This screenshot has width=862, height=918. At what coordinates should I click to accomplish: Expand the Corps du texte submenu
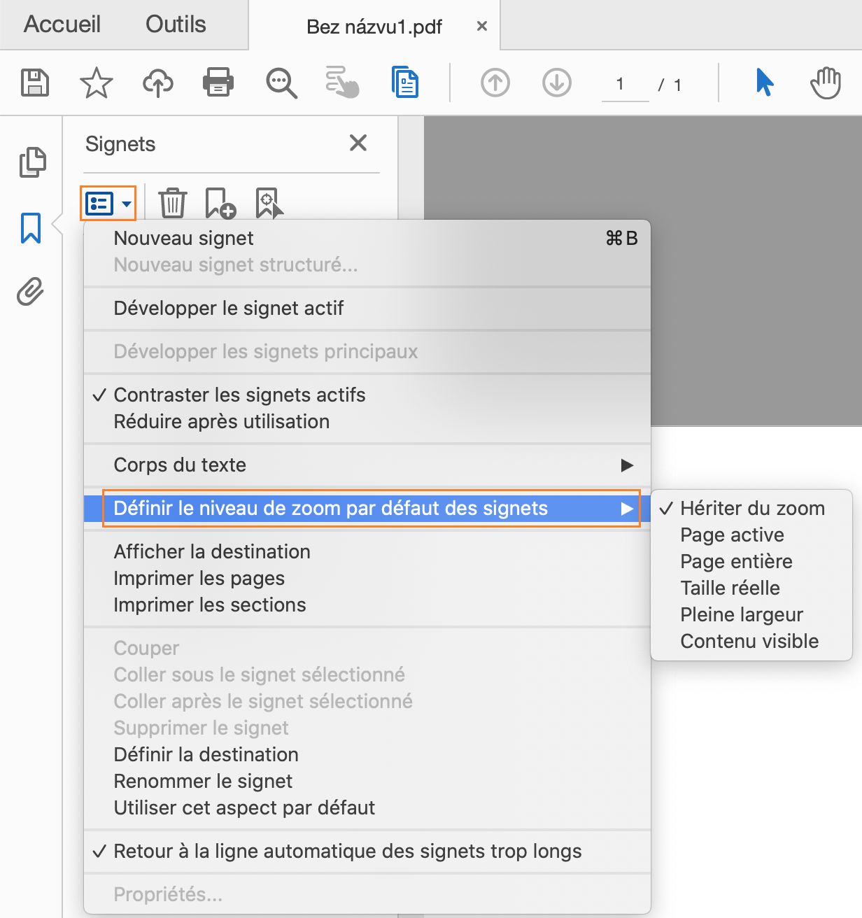pos(179,465)
